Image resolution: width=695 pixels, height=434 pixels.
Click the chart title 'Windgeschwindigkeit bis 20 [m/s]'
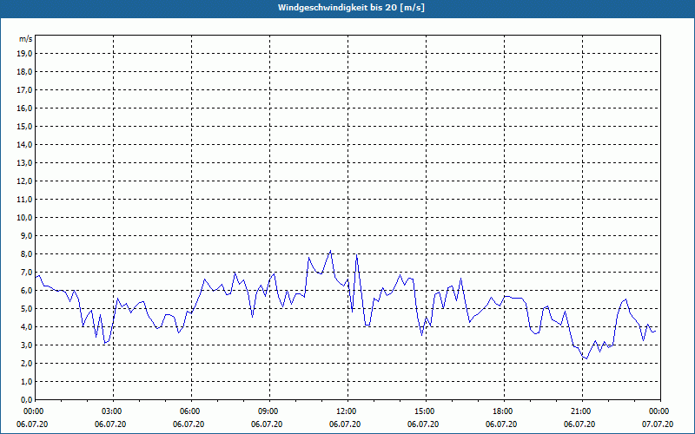(x=351, y=8)
